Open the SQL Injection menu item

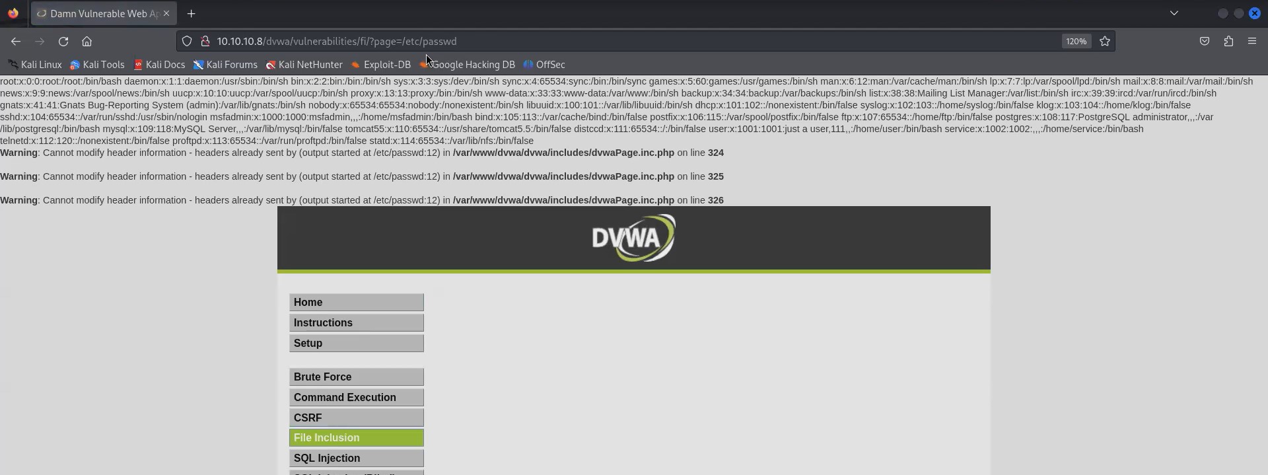click(x=357, y=458)
